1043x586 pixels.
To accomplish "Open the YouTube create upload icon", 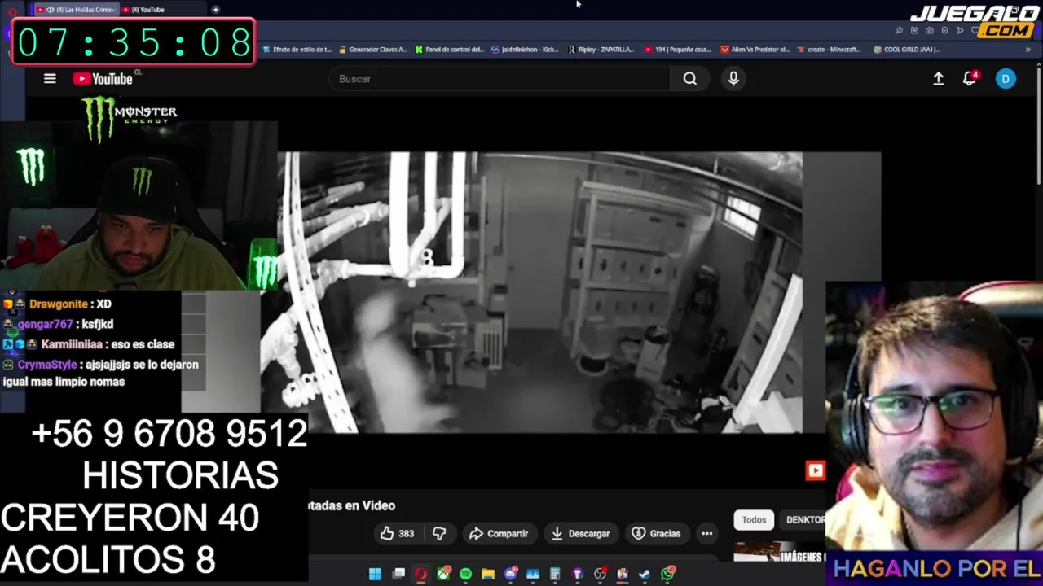I will [939, 79].
